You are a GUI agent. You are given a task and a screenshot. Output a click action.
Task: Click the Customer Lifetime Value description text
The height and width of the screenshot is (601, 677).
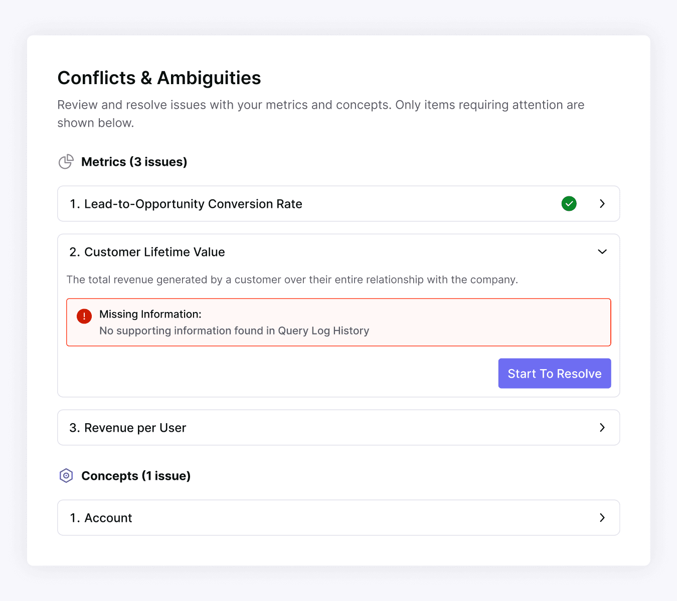tap(292, 279)
